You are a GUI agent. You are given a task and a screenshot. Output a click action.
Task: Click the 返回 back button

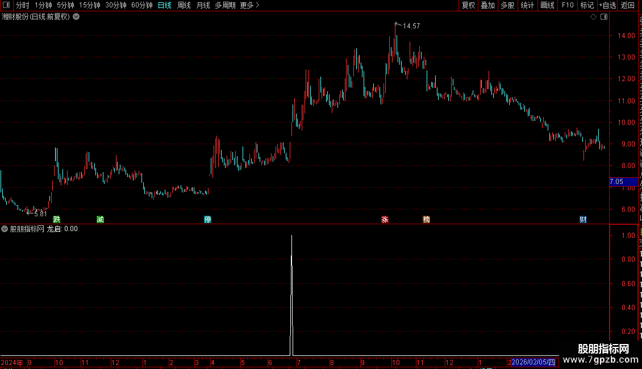628,5
